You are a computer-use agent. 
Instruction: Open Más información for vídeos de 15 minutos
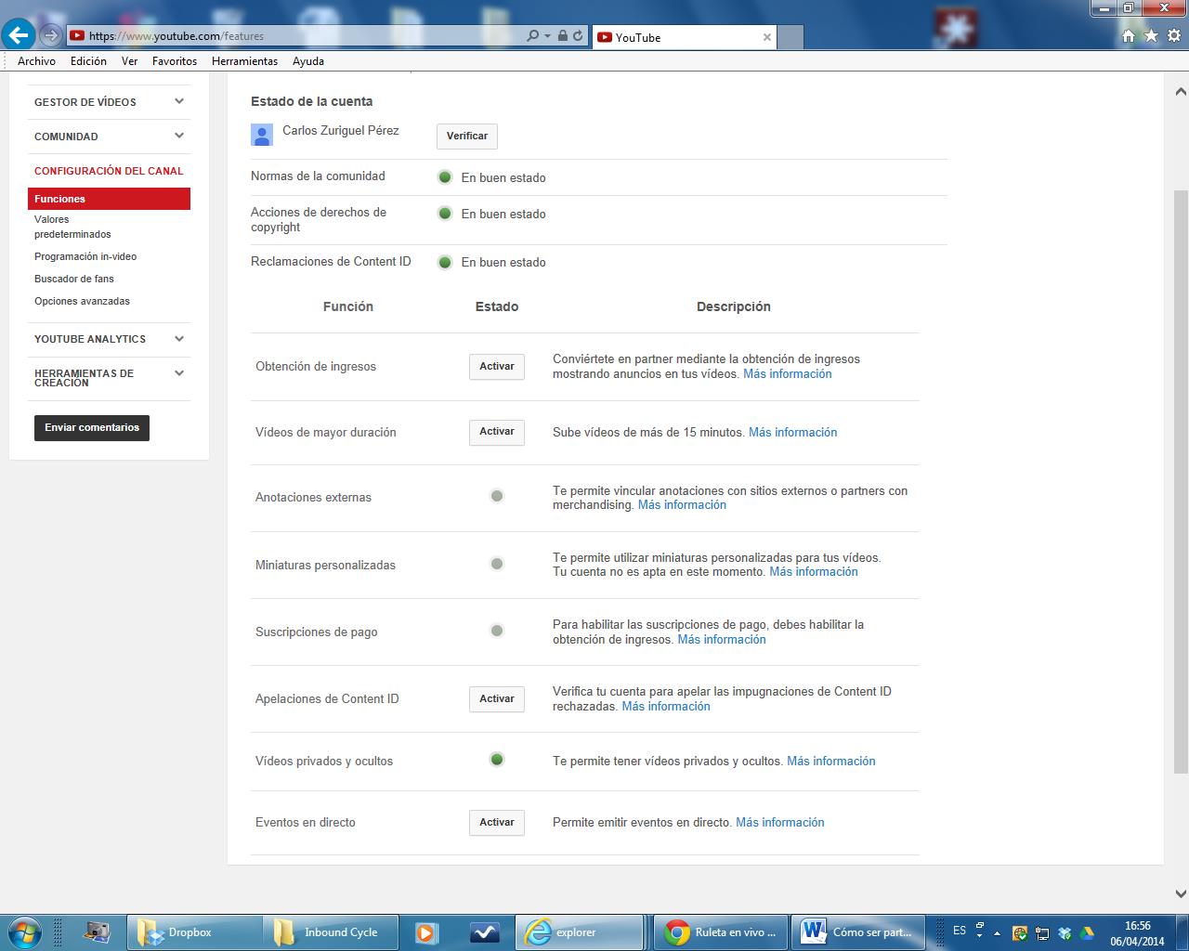793,432
